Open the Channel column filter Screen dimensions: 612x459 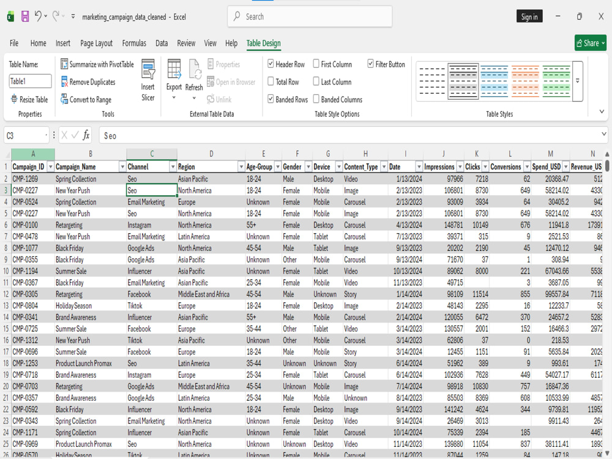click(x=173, y=167)
